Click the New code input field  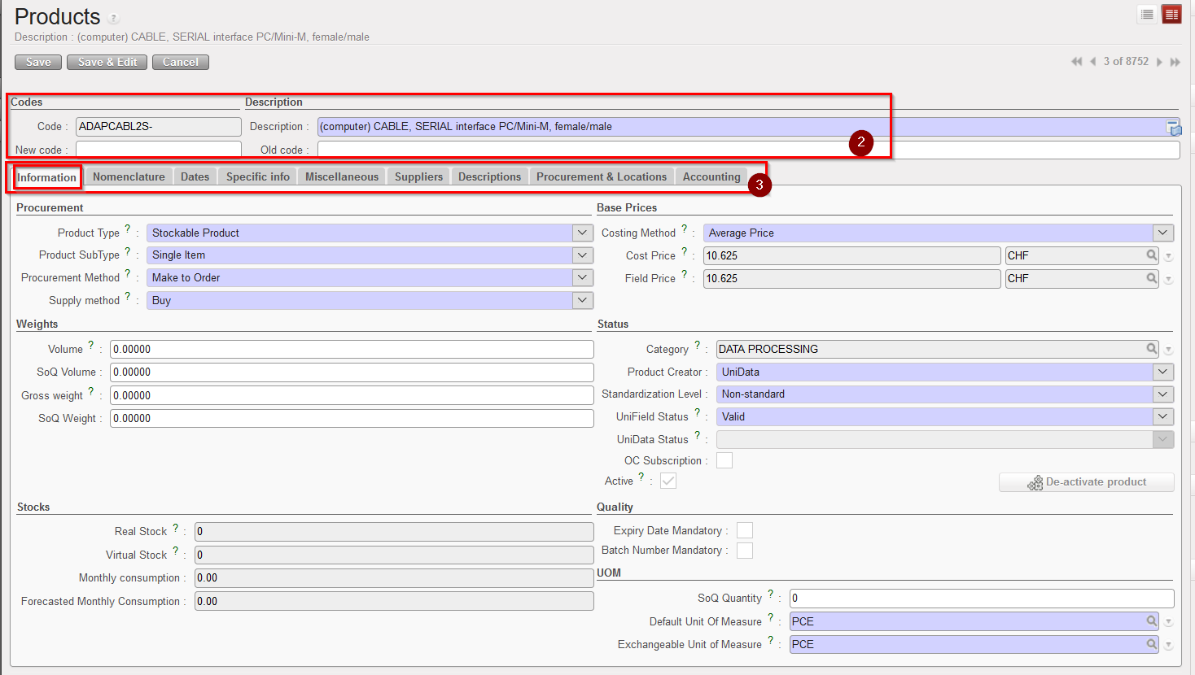click(158, 150)
